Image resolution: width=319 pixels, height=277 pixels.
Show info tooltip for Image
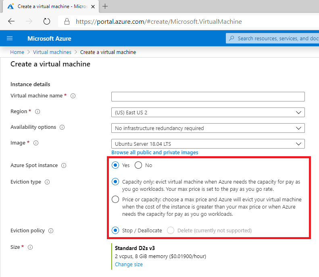click(x=36, y=143)
